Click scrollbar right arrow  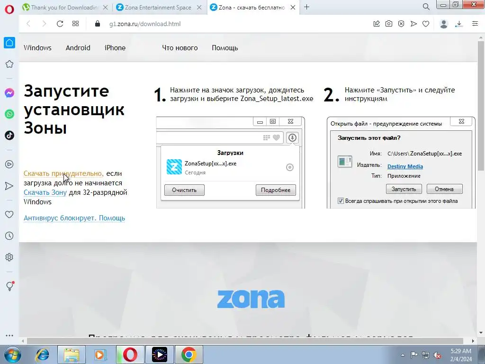pyautogui.click(x=473, y=341)
